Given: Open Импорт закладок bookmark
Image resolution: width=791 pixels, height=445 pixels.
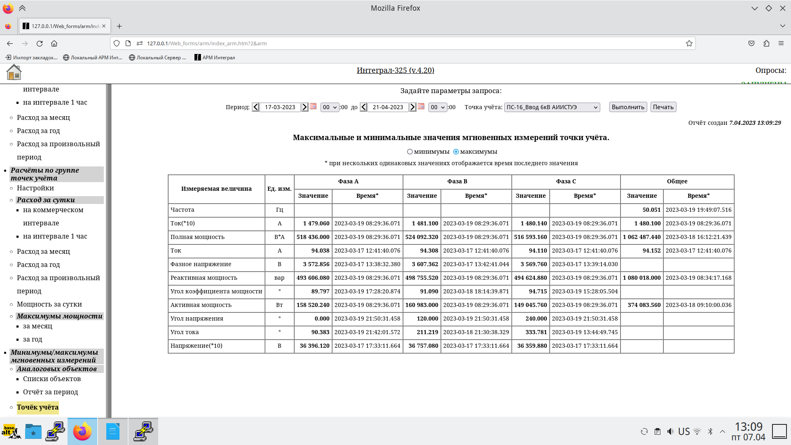Looking at the screenshot, I should [31, 58].
